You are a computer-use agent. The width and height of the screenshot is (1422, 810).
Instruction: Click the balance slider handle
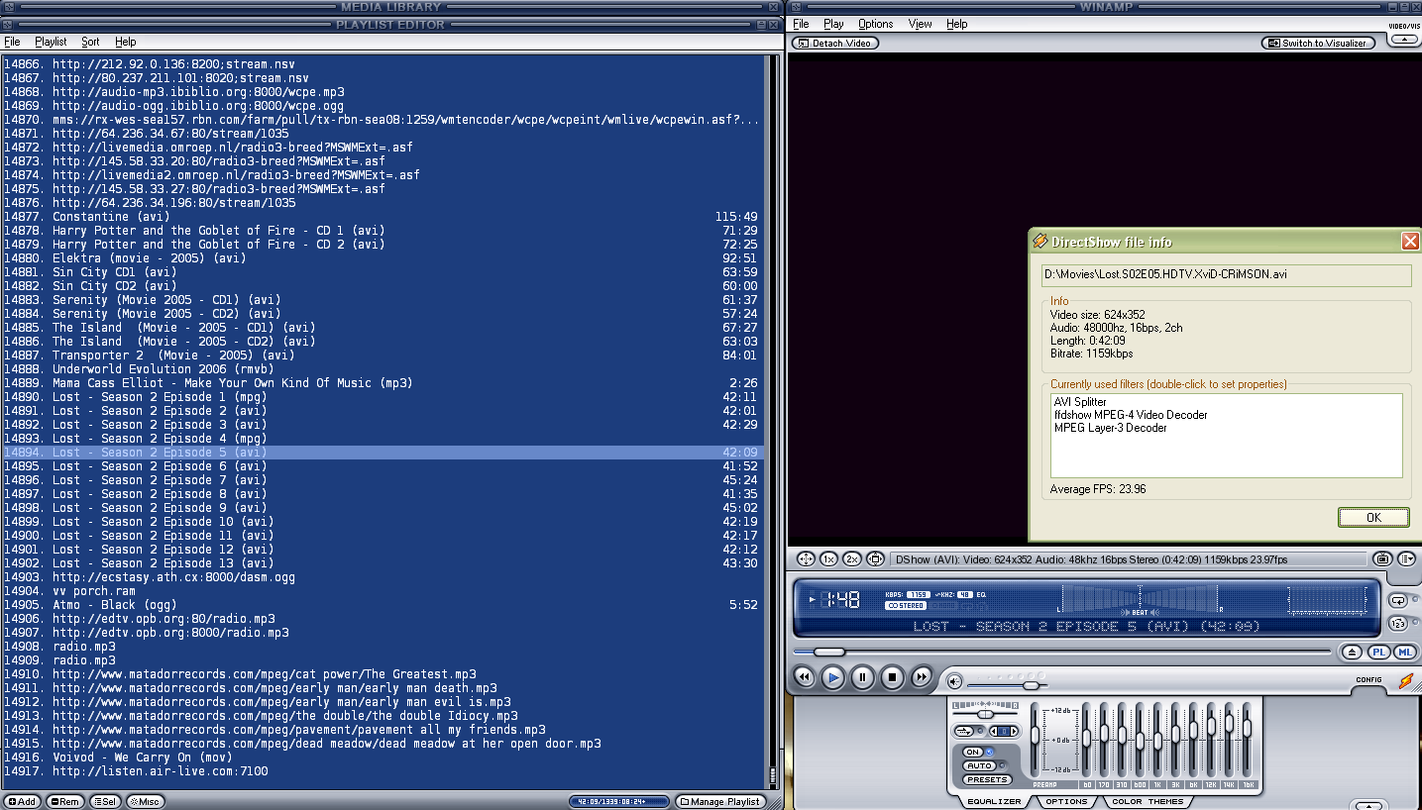coord(985,714)
